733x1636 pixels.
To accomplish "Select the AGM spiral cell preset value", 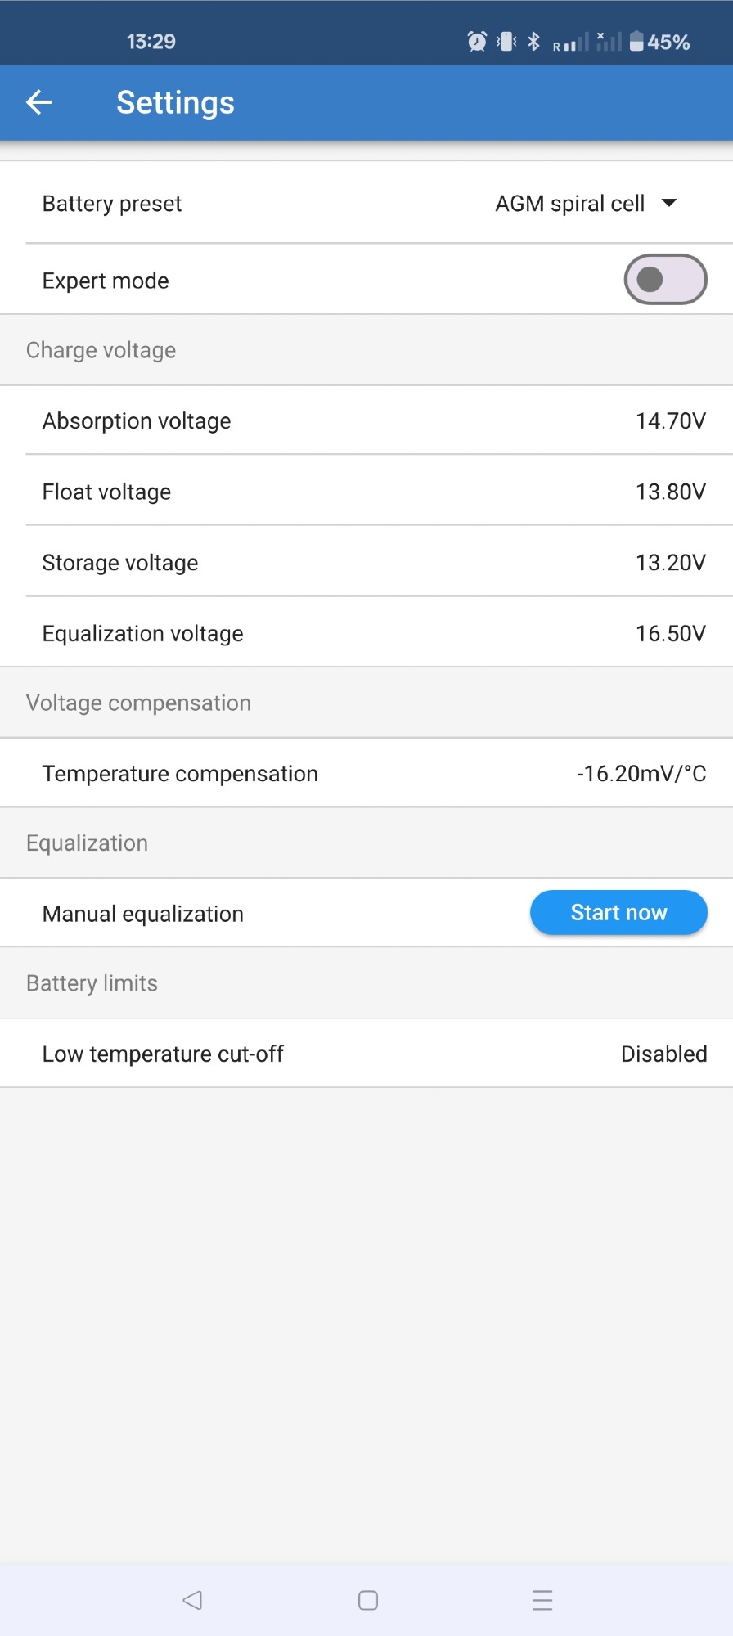I will point(569,204).
